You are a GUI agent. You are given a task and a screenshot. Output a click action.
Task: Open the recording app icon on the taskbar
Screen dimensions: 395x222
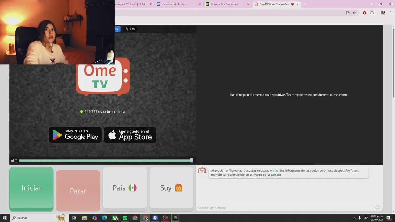165,218
